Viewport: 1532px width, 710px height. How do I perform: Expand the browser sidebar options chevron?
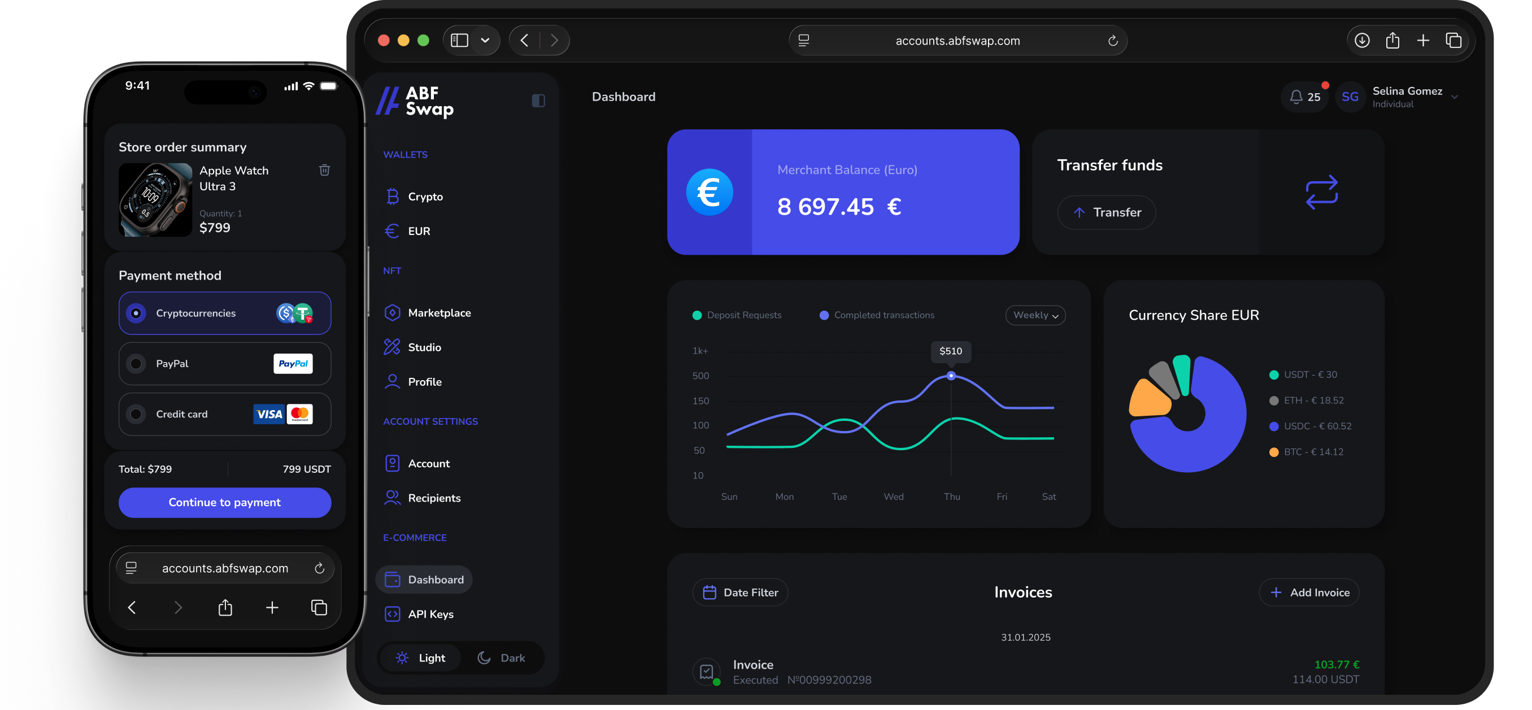(485, 41)
